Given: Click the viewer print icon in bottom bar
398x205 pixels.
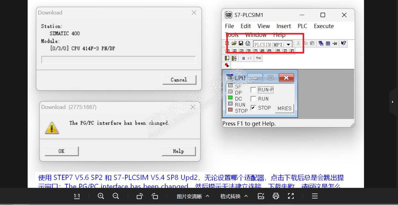Looking at the screenshot, I should click(276, 196).
